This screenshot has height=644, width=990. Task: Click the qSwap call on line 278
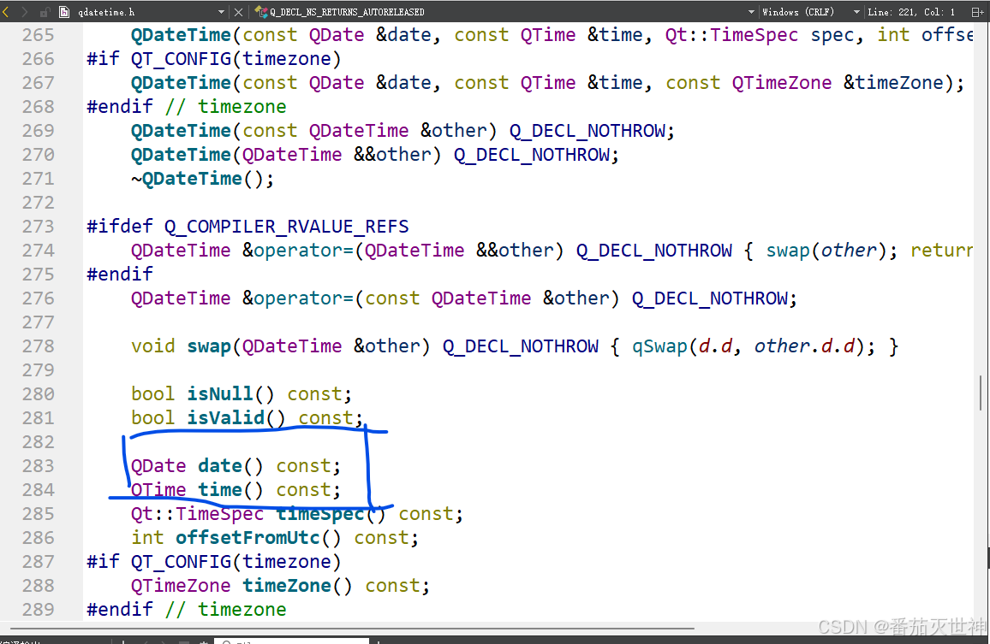pos(659,346)
